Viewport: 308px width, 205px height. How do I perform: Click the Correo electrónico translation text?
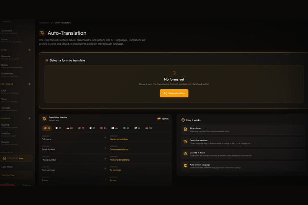tap(119, 149)
